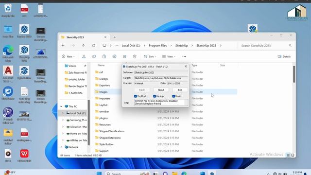The image size is (311, 175).
Task: Click the Share icon in Explorer toolbar
Action: (x=124, y=56)
